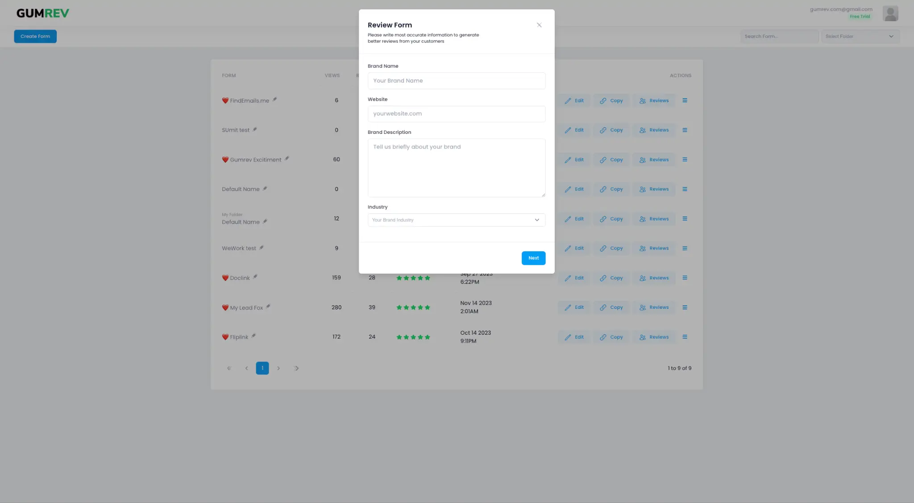Viewport: 914px width, 503px height.
Task: Go to the next pagination page
Action: point(278,368)
